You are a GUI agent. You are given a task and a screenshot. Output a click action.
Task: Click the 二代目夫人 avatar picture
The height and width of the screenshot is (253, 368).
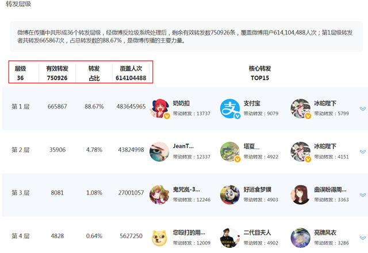tap(230, 238)
